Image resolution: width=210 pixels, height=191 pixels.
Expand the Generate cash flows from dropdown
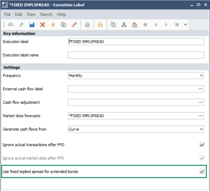click(201, 129)
